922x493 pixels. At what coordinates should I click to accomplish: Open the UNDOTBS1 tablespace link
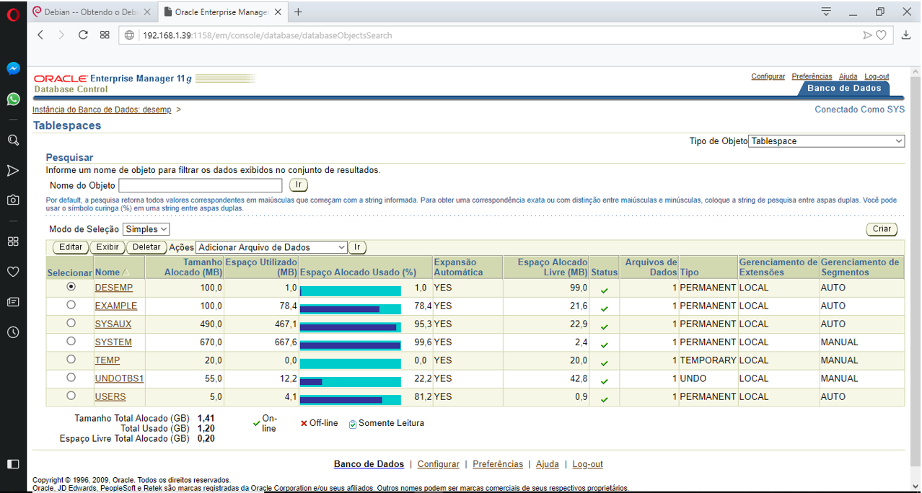point(120,378)
